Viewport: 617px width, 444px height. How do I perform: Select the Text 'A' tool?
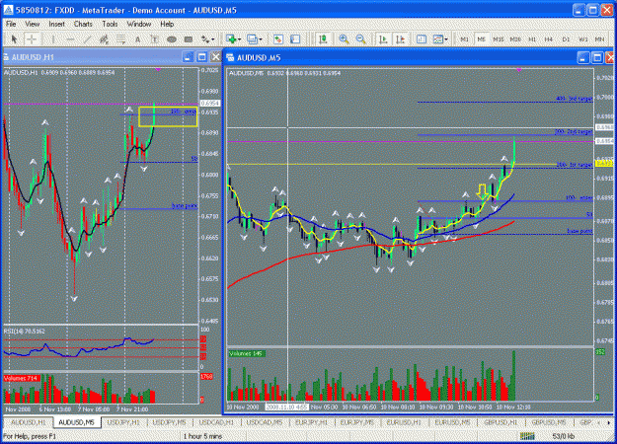tap(138, 39)
